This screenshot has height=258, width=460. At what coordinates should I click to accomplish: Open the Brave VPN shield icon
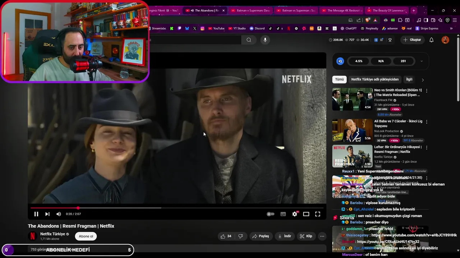[x=447, y=20]
